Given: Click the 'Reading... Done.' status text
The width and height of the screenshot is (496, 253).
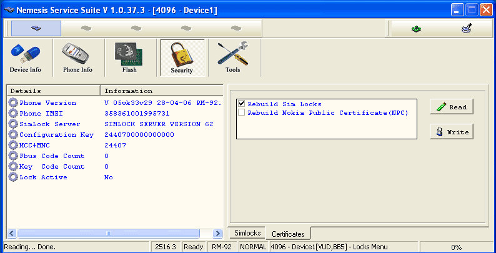Looking at the screenshot, I should (x=30, y=247).
